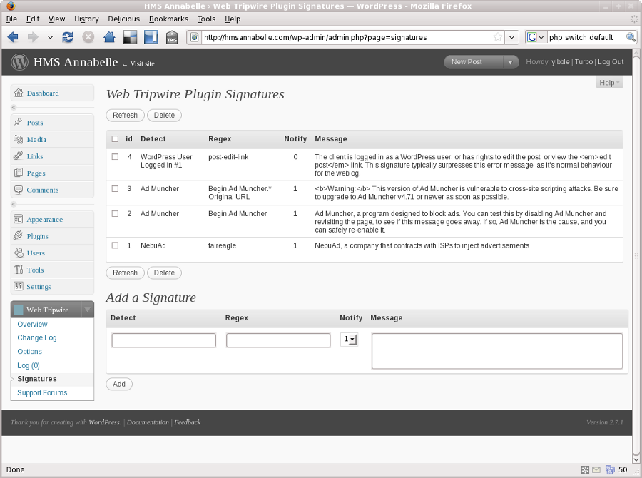This screenshot has height=478, width=642.
Task: Open the address bar URL dropdown
Action: (511, 37)
